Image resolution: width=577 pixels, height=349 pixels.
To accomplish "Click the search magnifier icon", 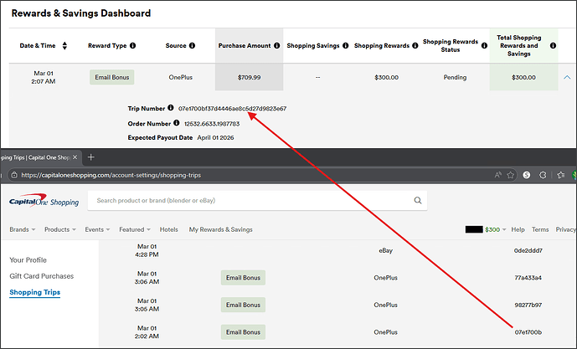I will click(418, 201).
